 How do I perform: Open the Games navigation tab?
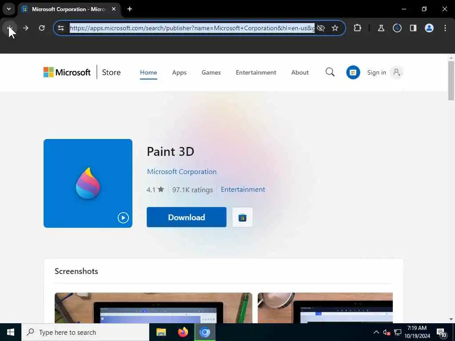click(x=211, y=72)
